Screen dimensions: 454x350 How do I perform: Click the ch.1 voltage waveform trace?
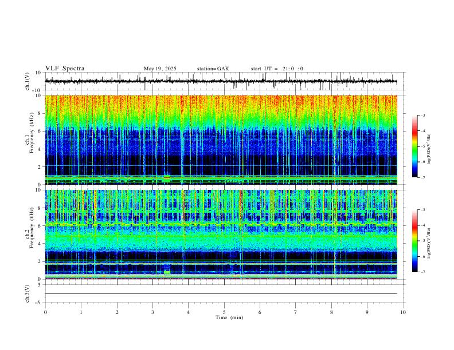click(x=221, y=81)
